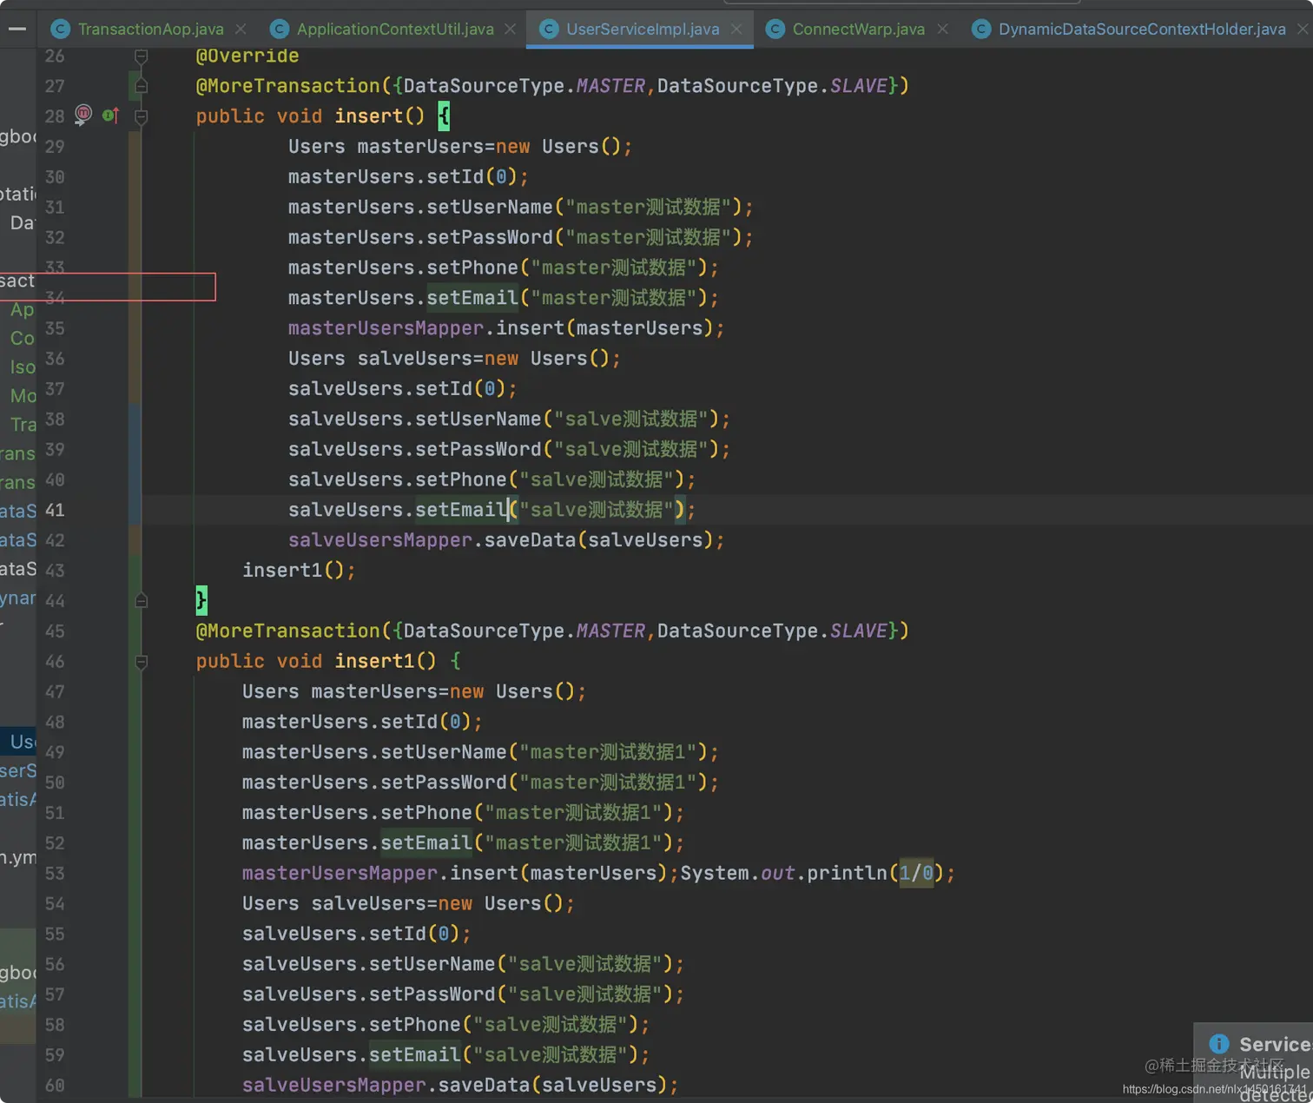The height and width of the screenshot is (1103, 1313).
Task: Click the saveData call on line 42
Action: coord(530,540)
